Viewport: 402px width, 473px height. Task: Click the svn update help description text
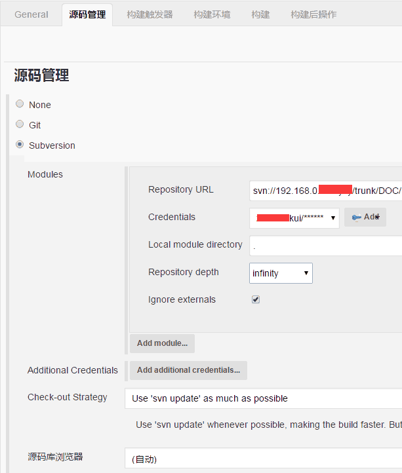pyautogui.click(x=269, y=425)
